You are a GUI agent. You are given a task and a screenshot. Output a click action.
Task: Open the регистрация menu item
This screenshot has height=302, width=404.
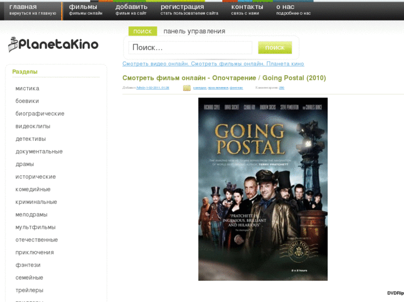click(x=189, y=10)
